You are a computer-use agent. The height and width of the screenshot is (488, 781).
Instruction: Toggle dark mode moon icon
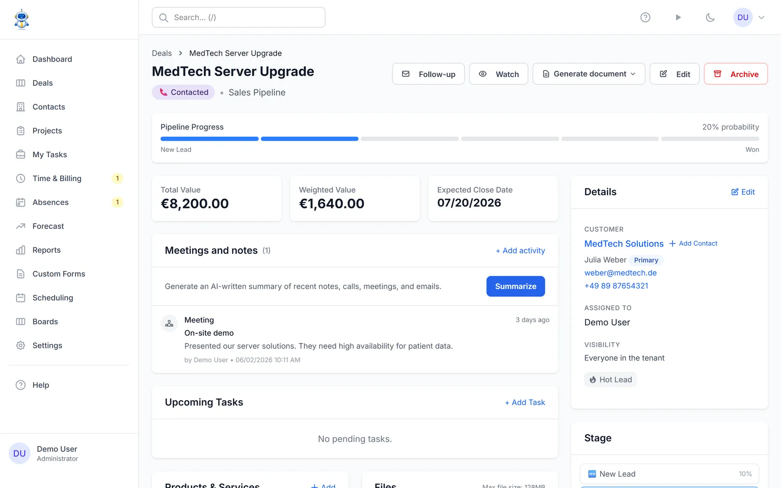tap(710, 18)
